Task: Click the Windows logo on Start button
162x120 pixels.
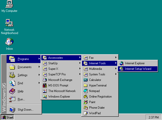Action: 4,117
